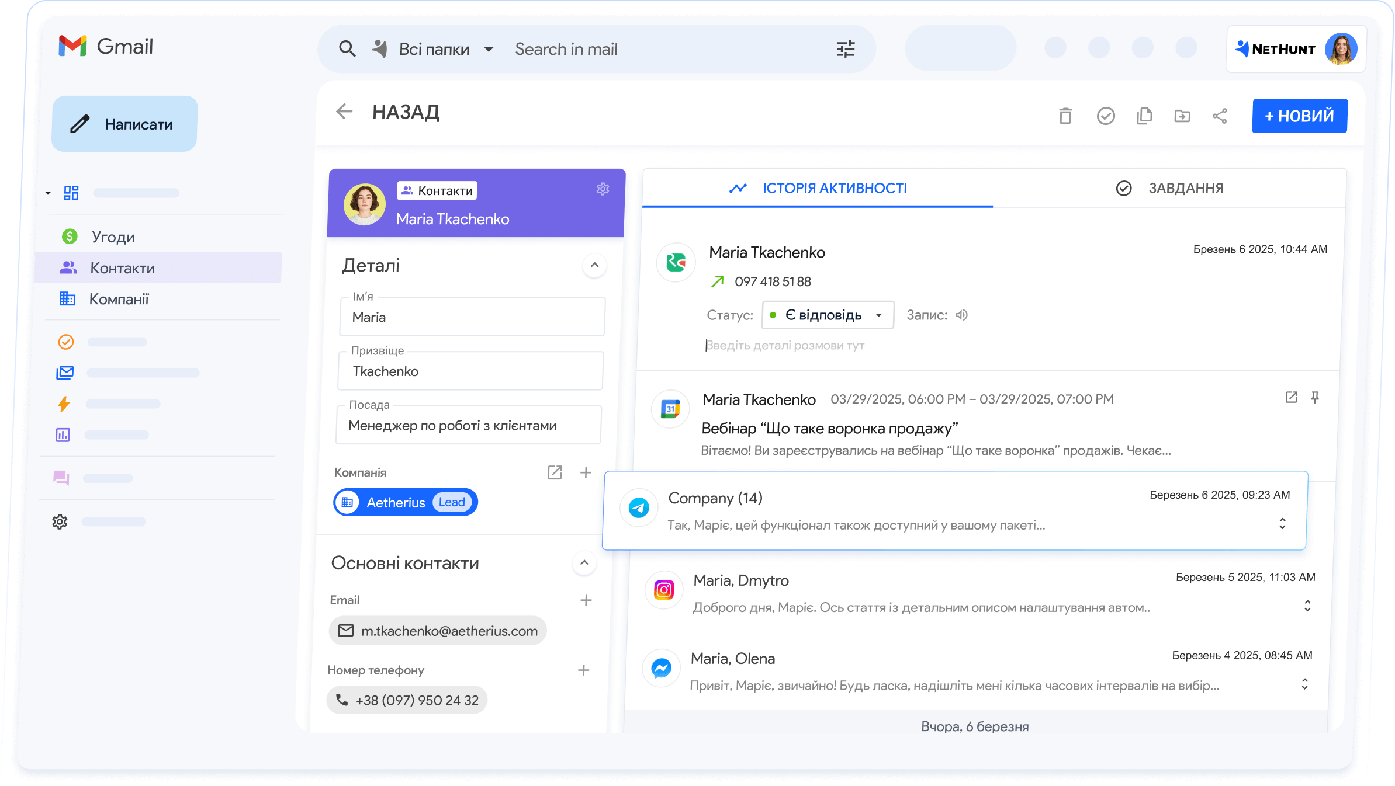This screenshot has width=1395, height=786.
Task: Open the call status dropdown Є відповідь
Action: pyautogui.click(x=827, y=315)
